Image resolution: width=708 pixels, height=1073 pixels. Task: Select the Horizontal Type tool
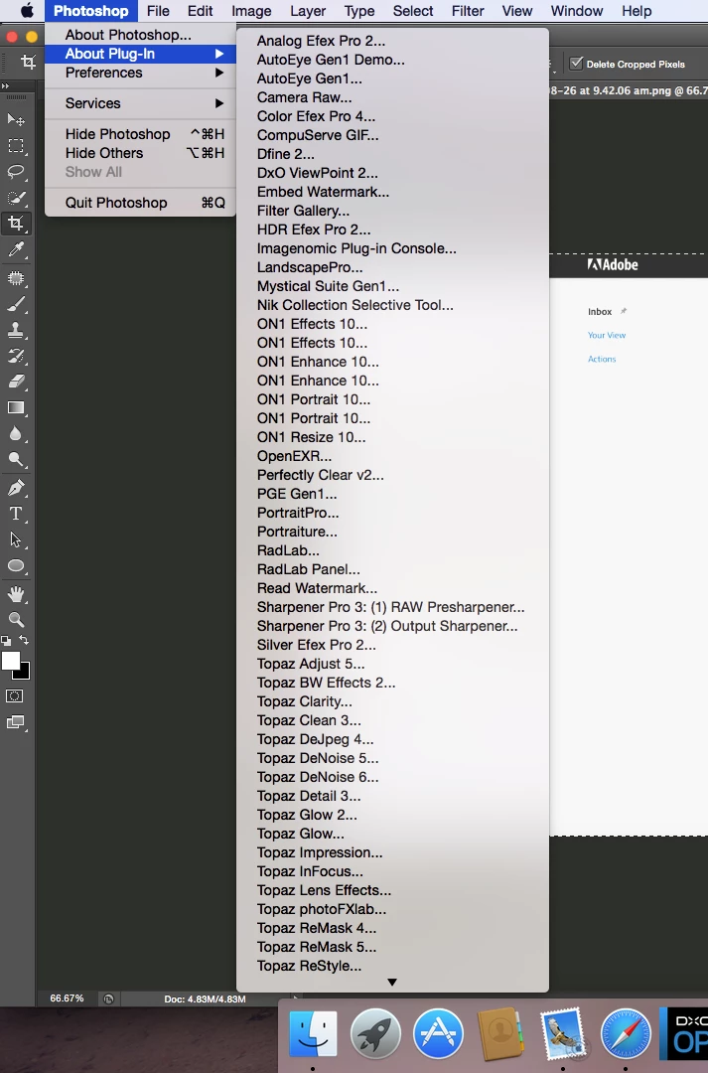(16, 514)
